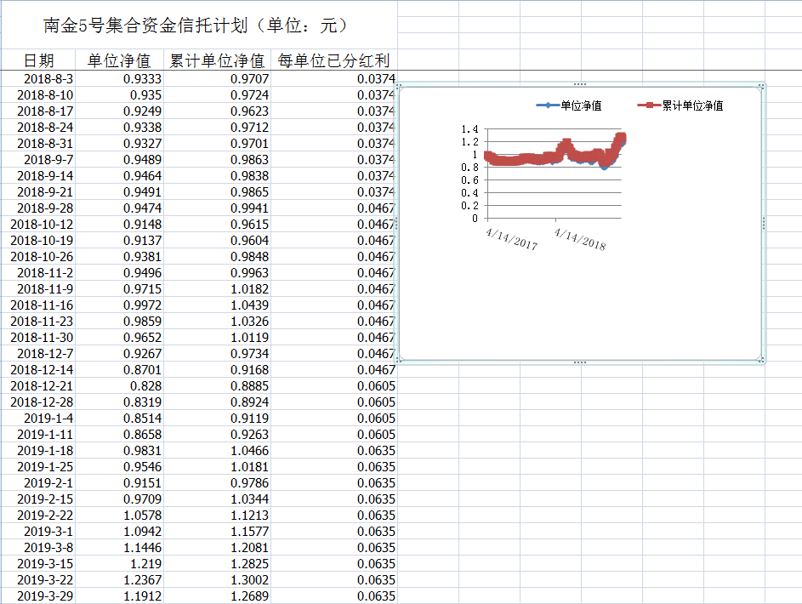Click the 1.4 value-axis label in chart
This screenshot has height=604, width=802.
(469, 128)
